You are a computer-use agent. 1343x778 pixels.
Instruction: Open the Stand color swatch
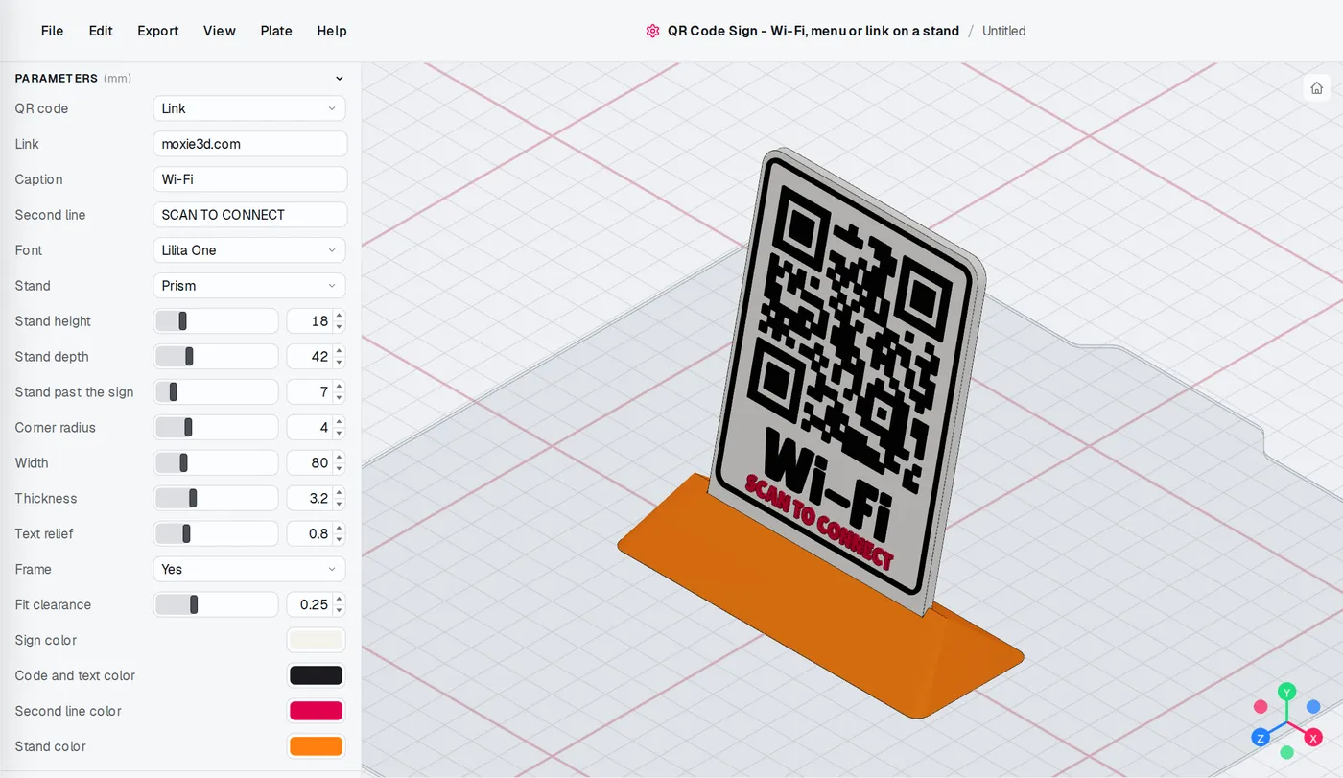(x=316, y=746)
